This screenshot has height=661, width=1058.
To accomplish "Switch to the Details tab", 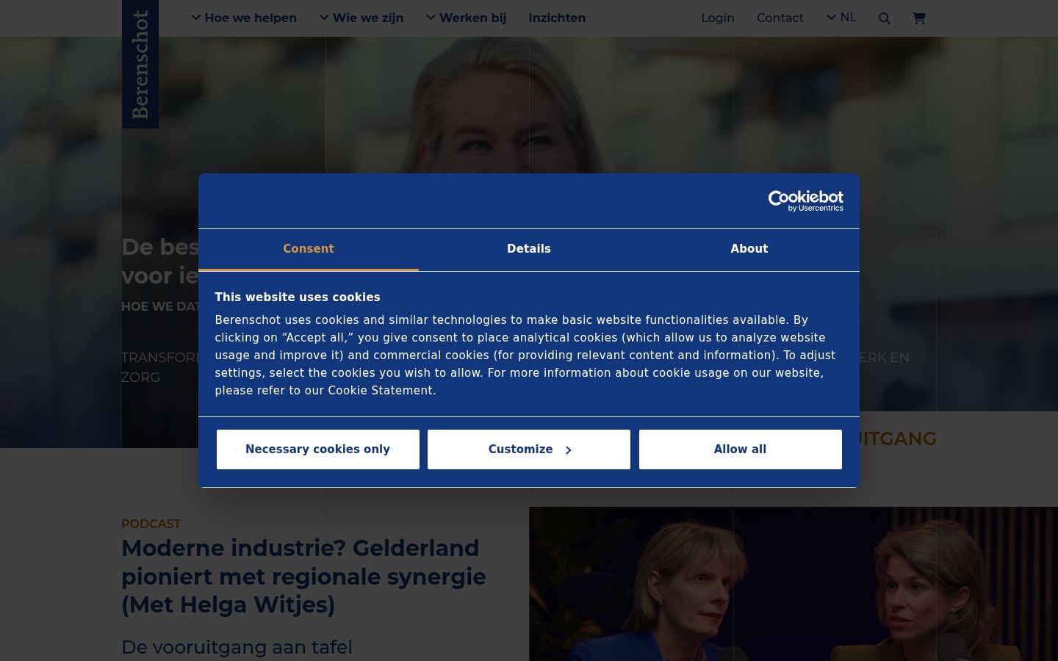I will click(529, 250).
